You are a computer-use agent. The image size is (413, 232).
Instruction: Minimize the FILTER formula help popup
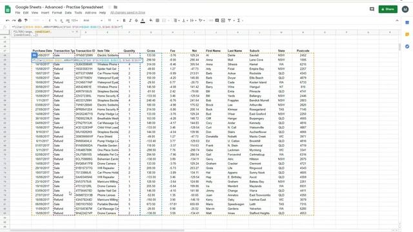point(73,32)
